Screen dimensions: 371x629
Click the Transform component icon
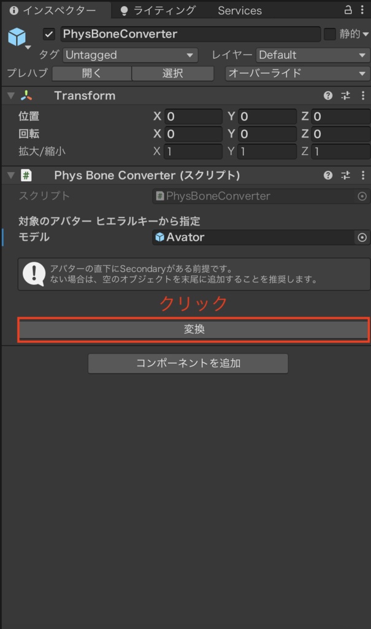[x=26, y=95]
